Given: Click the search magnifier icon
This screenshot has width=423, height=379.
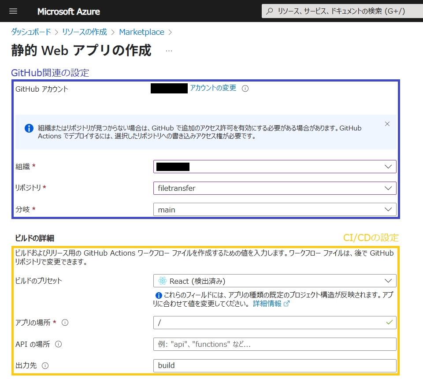Looking at the screenshot, I should (x=270, y=11).
